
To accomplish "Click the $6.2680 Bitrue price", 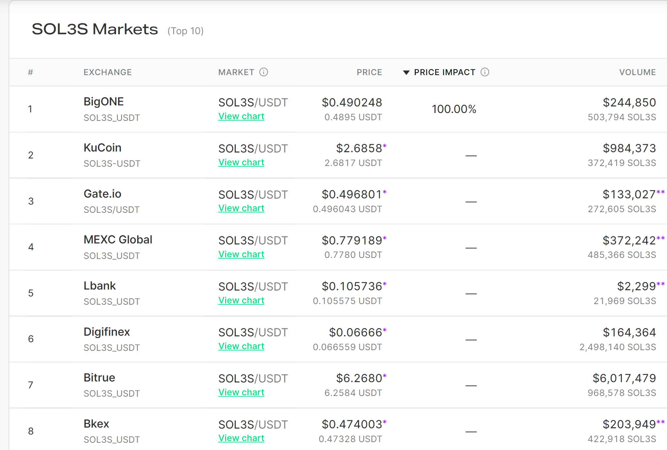I will point(359,378).
